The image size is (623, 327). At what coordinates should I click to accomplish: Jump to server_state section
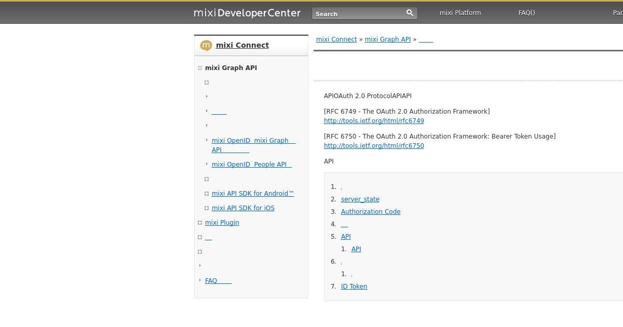pos(360,199)
